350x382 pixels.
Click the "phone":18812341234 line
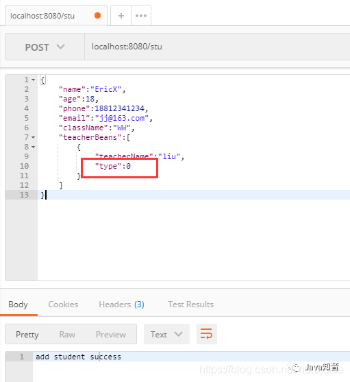tap(103, 108)
